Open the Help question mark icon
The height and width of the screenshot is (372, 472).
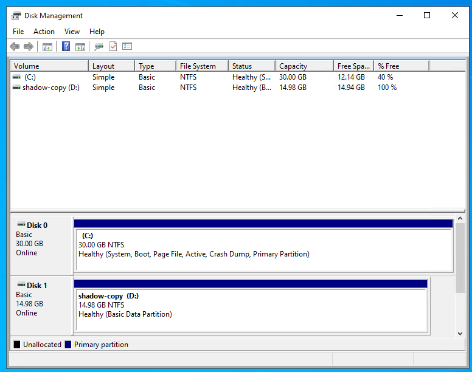pos(66,46)
